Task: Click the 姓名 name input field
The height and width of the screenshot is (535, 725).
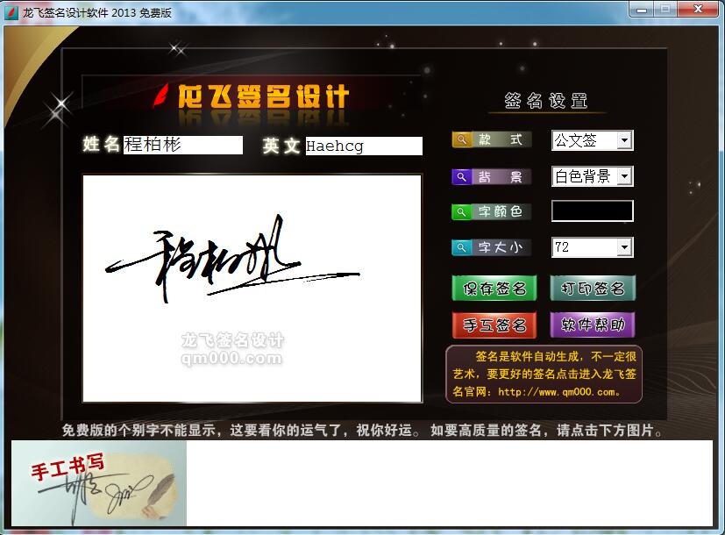Action: [x=182, y=146]
